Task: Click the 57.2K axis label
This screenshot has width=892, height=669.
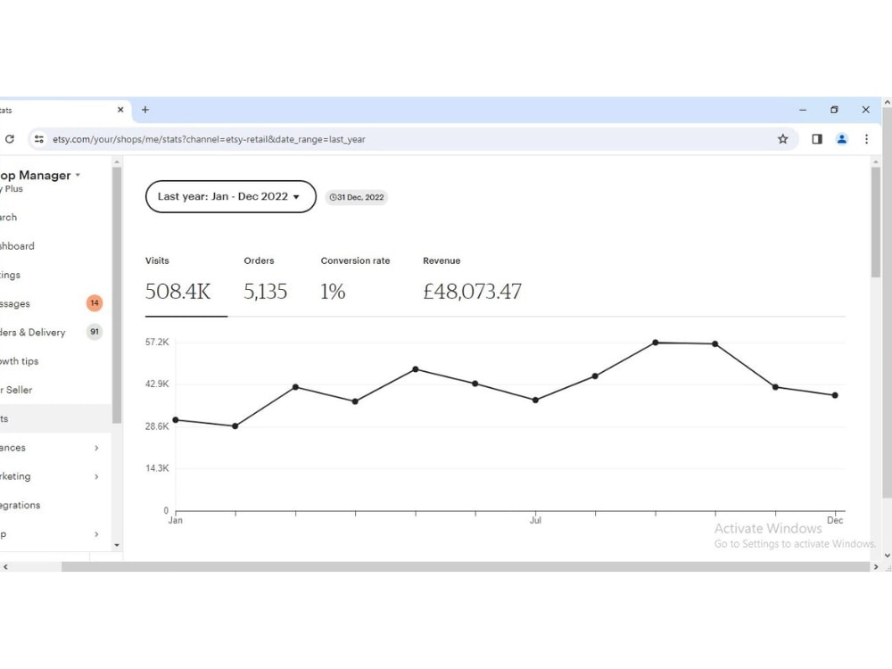Action: [157, 342]
